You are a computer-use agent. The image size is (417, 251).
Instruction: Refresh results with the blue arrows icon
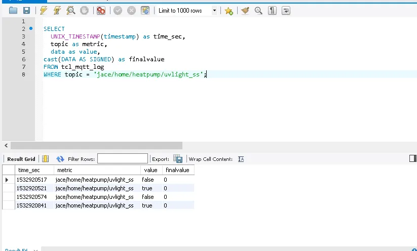coord(60,159)
